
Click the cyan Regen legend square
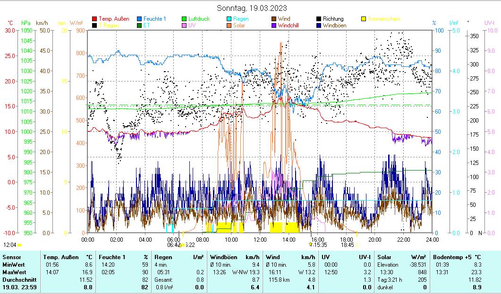pos(229,19)
